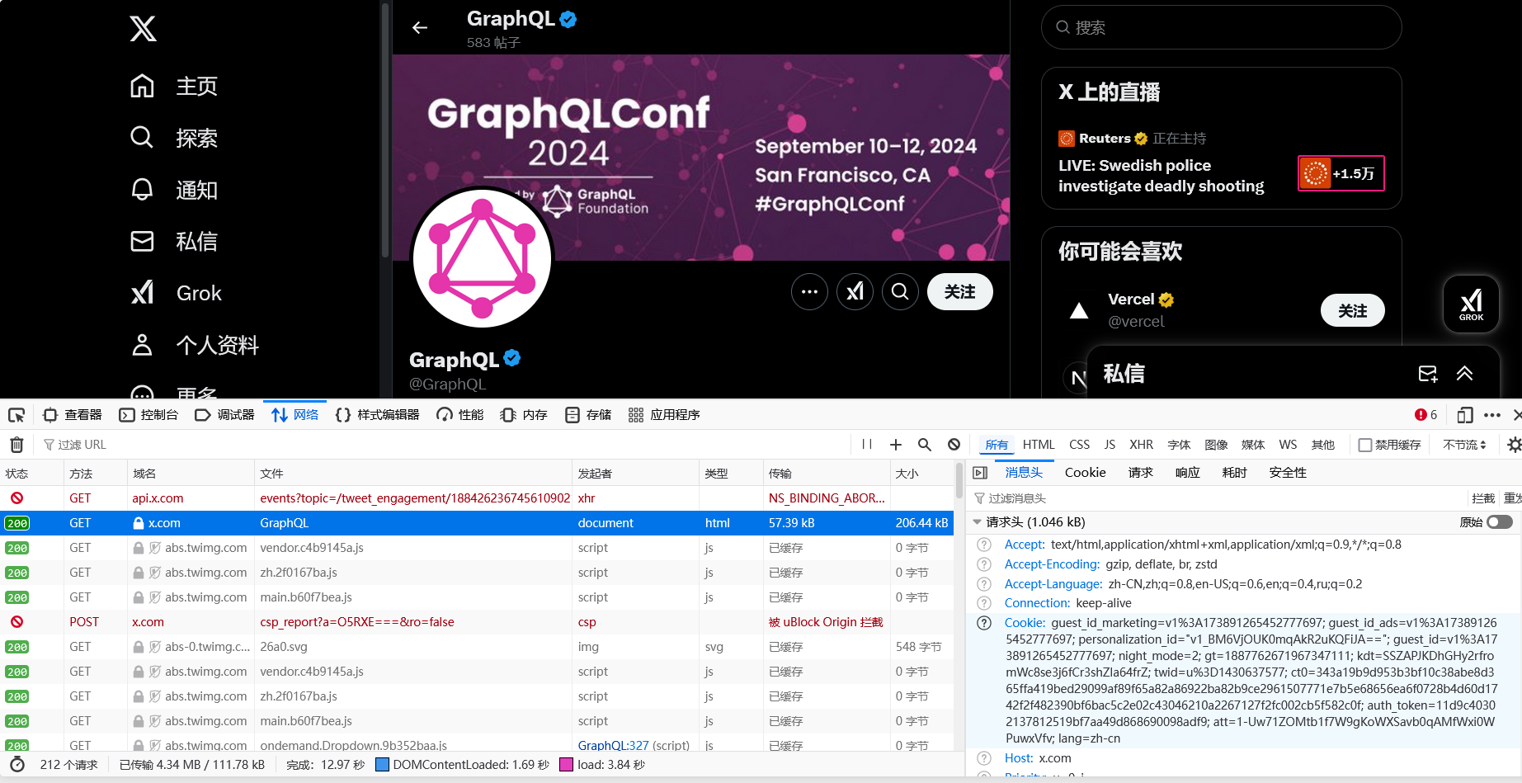Follow Vercel with 关注 button
This screenshot has height=783, width=1522.
click(x=1353, y=311)
